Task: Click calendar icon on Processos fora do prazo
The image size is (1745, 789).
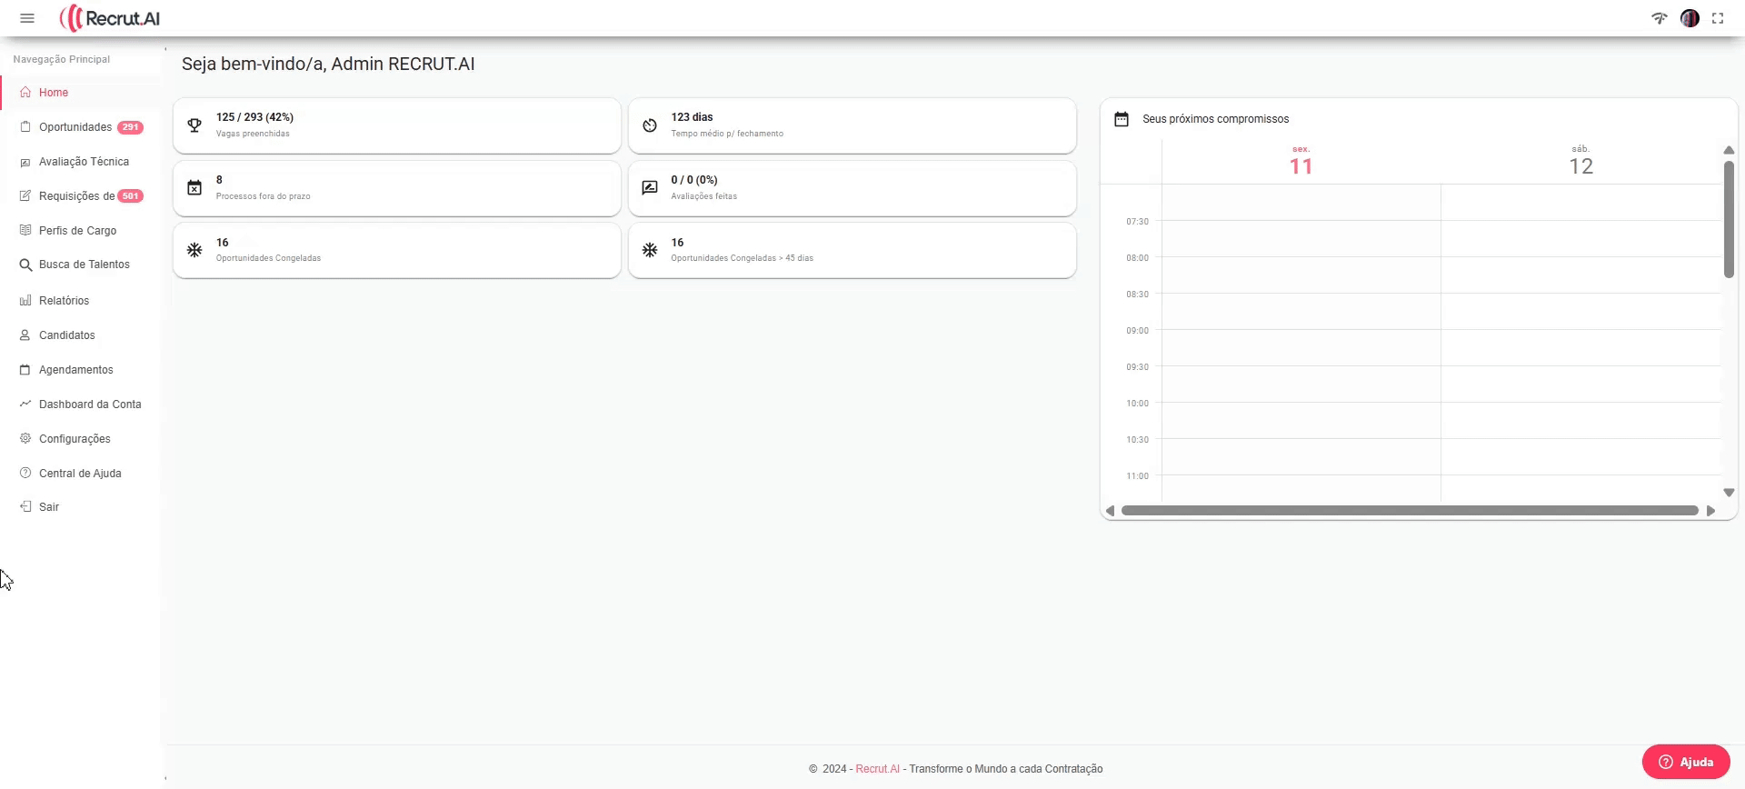Action: (194, 188)
